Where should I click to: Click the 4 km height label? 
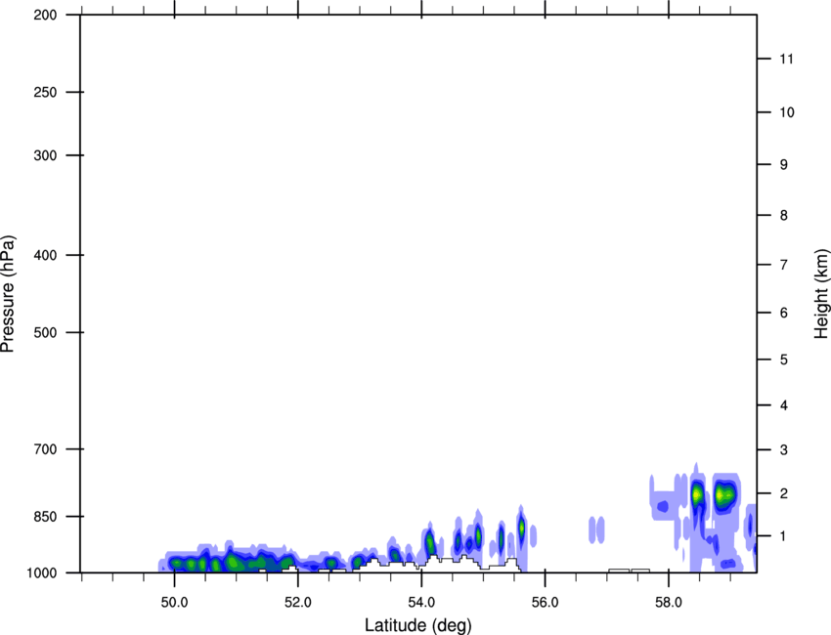tap(783, 405)
